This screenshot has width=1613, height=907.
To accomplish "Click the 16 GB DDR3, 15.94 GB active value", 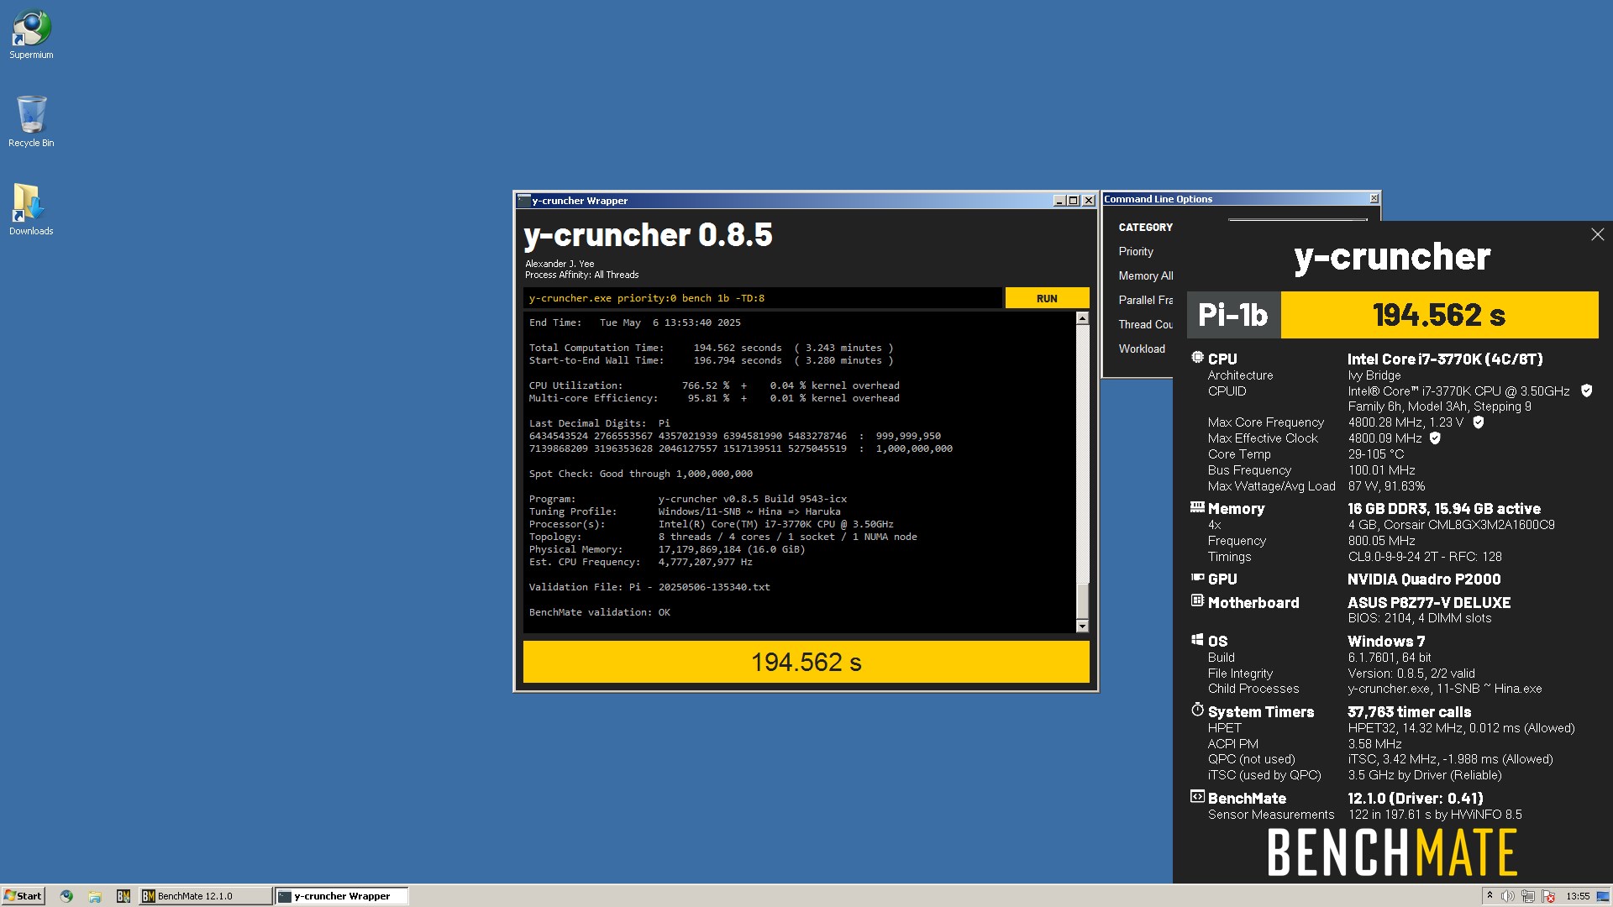I will (x=1444, y=508).
